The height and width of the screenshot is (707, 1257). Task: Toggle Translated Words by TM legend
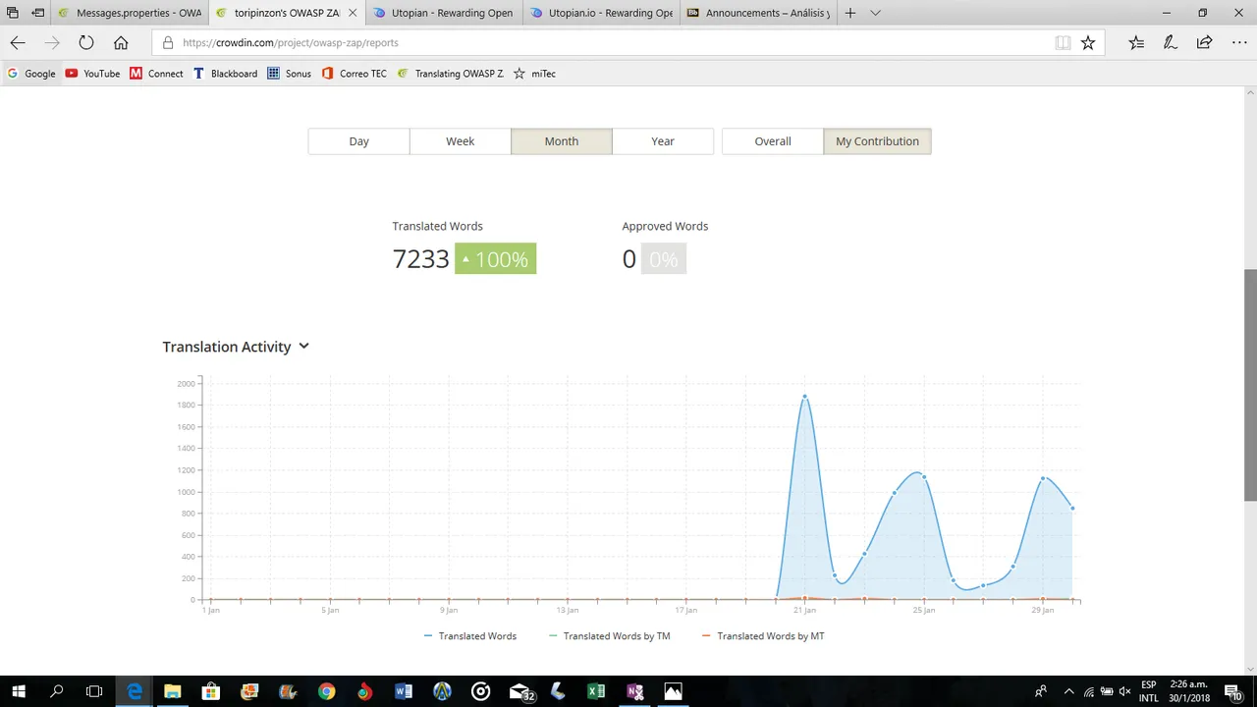tap(610, 636)
